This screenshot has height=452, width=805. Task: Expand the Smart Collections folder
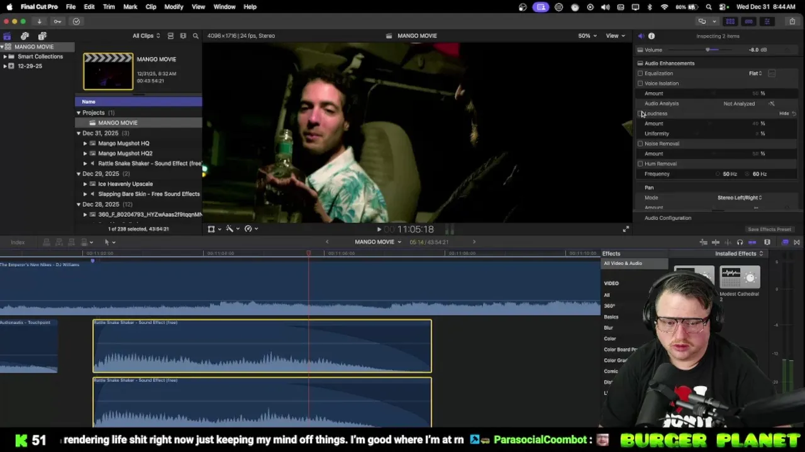(5, 56)
